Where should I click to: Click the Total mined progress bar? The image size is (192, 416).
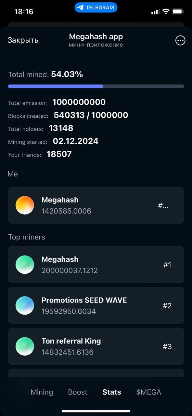(96, 86)
